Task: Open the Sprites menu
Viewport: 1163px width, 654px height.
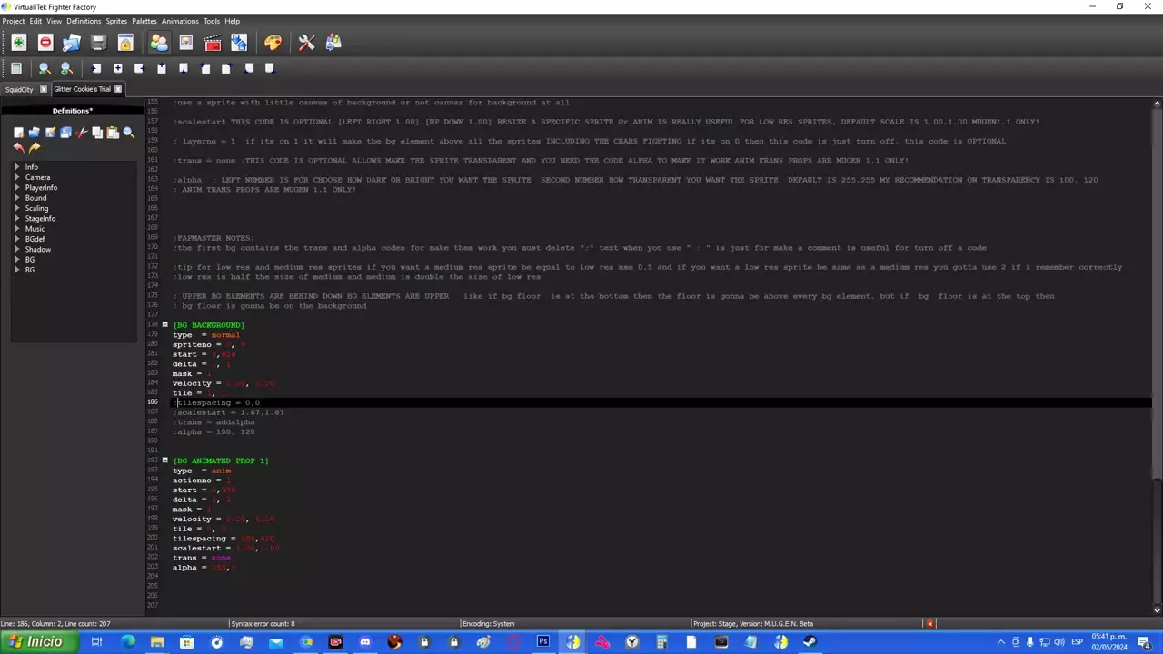Action: (116, 21)
